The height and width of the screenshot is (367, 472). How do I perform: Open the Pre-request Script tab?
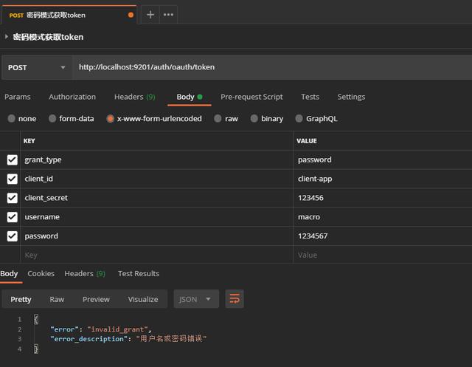[x=251, y=97]
